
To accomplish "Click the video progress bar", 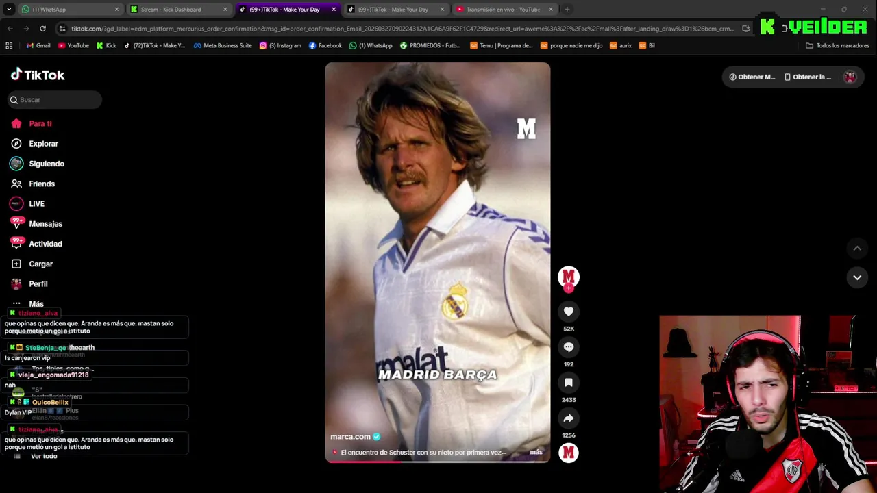I will 437,462.
